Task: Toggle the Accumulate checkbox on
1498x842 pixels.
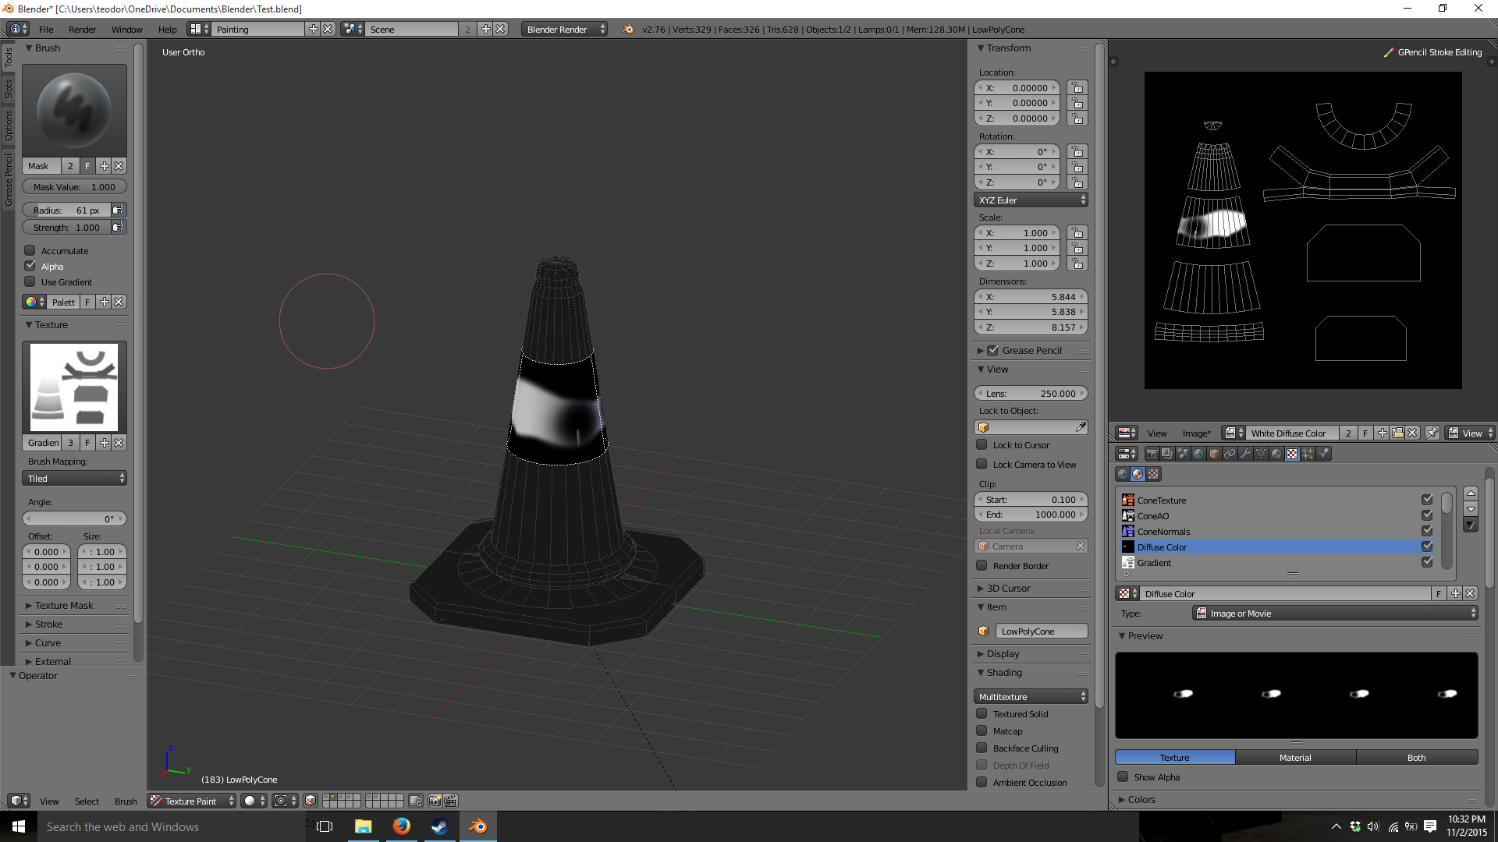Action: [x=30, y=249]
